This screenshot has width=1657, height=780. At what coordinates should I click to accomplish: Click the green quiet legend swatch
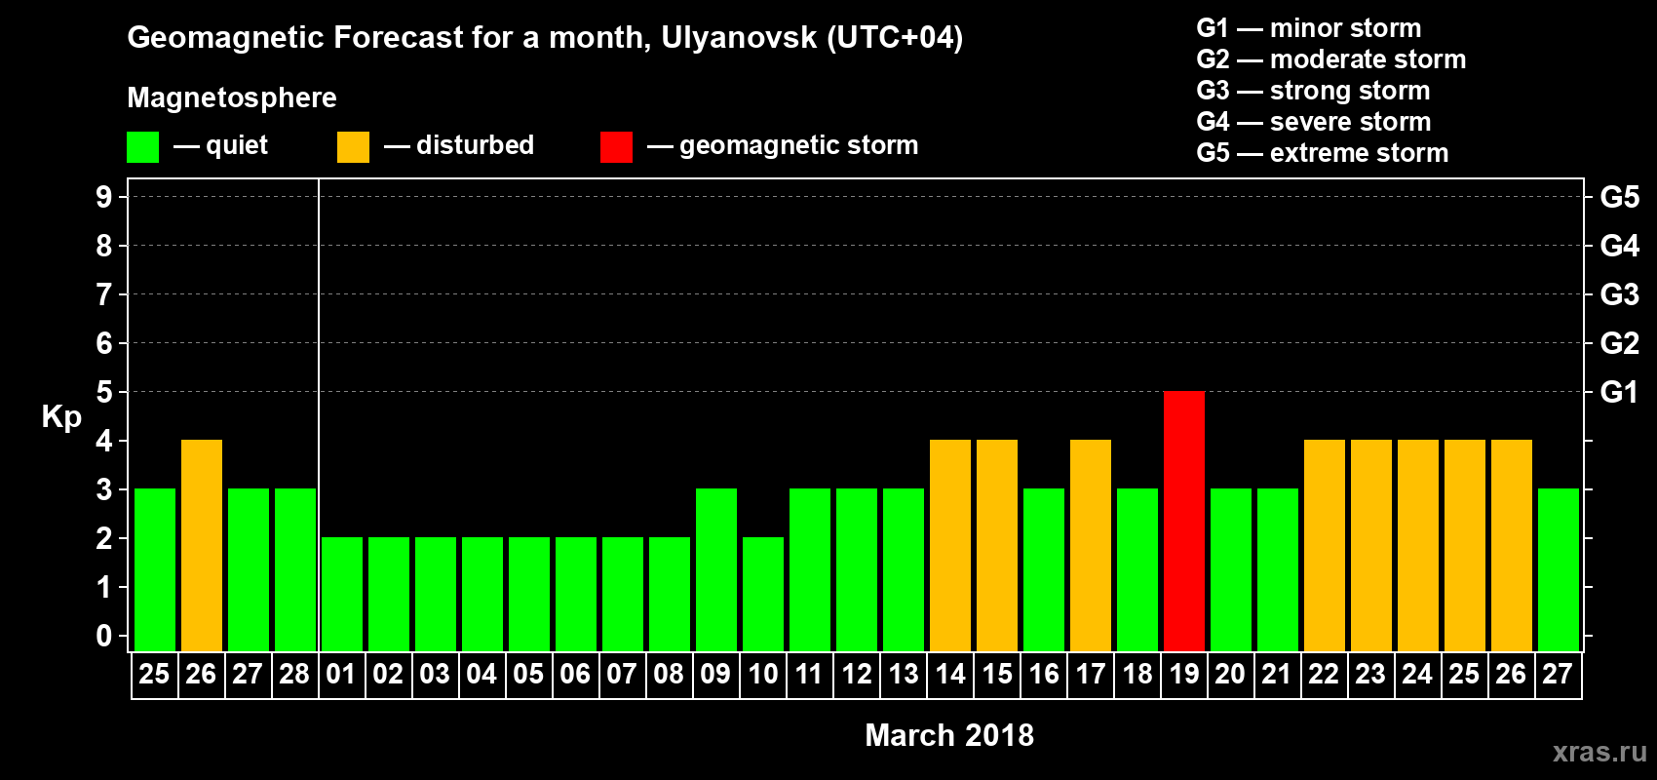(142, 147)
